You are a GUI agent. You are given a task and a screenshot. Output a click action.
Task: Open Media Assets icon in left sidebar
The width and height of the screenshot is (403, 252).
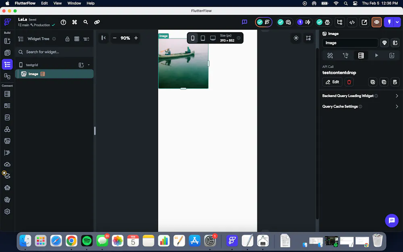[x=7, y=141]
